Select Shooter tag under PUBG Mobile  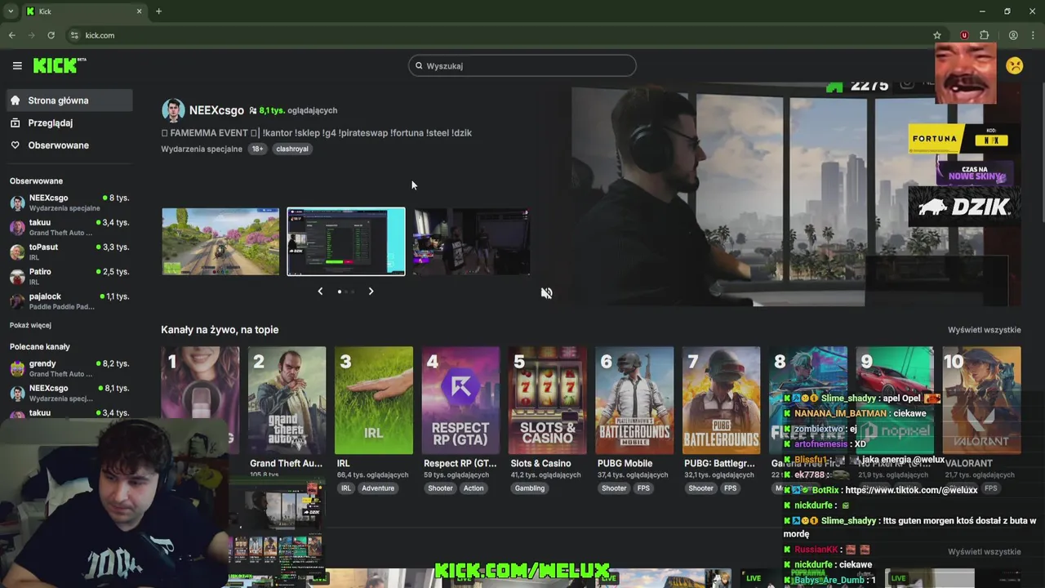pyautogui.click(x=614, y=488)
